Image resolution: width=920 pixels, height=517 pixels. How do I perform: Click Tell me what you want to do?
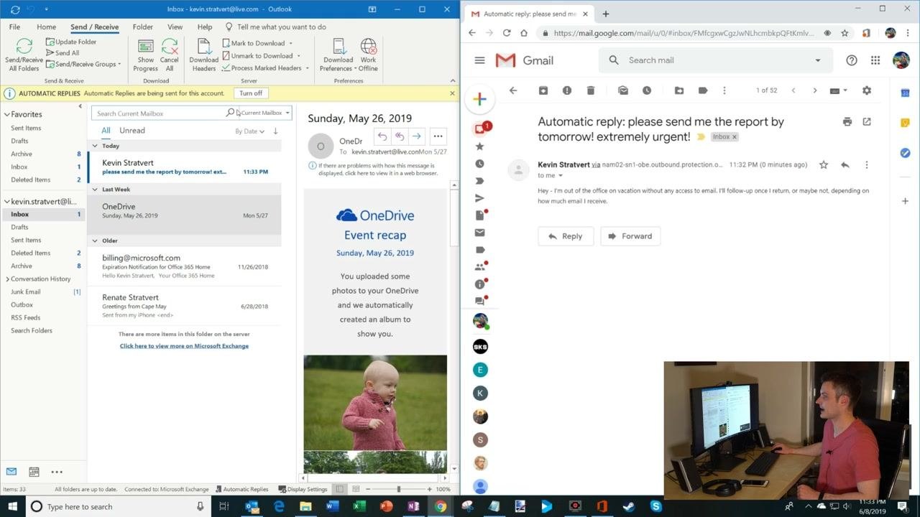tap(275, 27)
